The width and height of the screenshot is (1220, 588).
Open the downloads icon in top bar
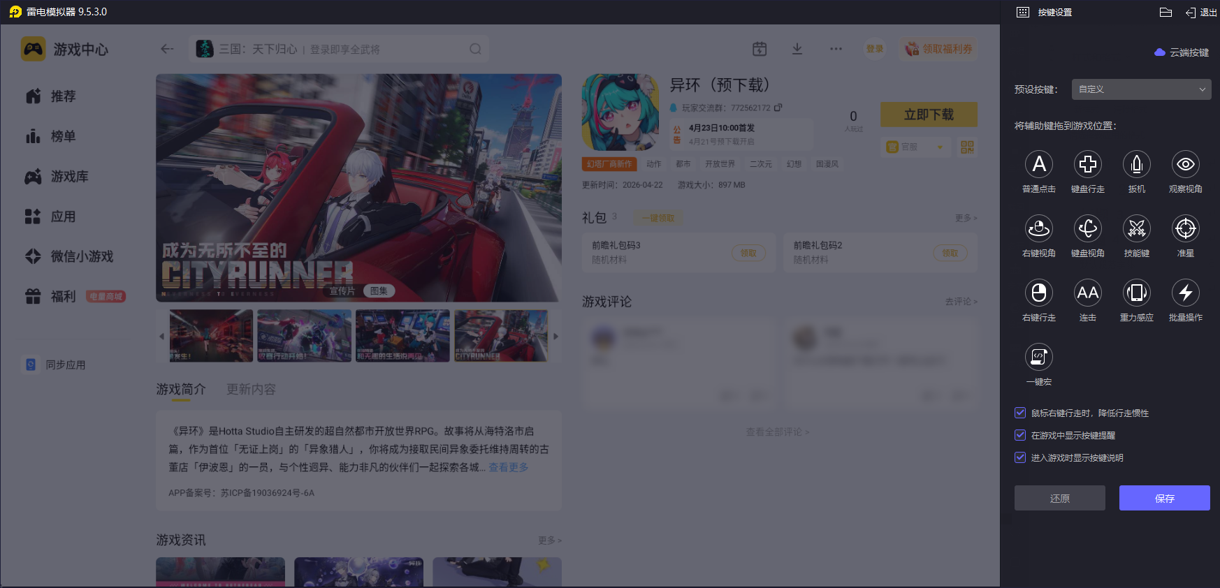[797, 49]
